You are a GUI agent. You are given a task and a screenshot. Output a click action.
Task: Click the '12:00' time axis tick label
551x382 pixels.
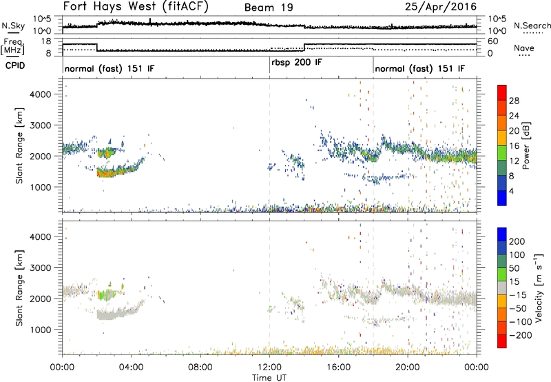coord(269,368)
